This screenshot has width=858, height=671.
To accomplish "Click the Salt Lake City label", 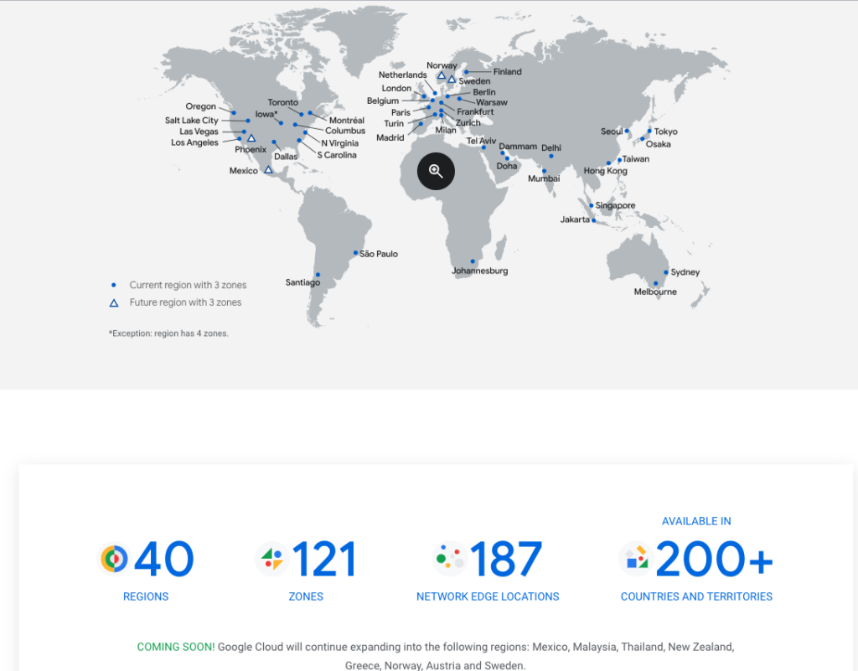I will (192, 121).
